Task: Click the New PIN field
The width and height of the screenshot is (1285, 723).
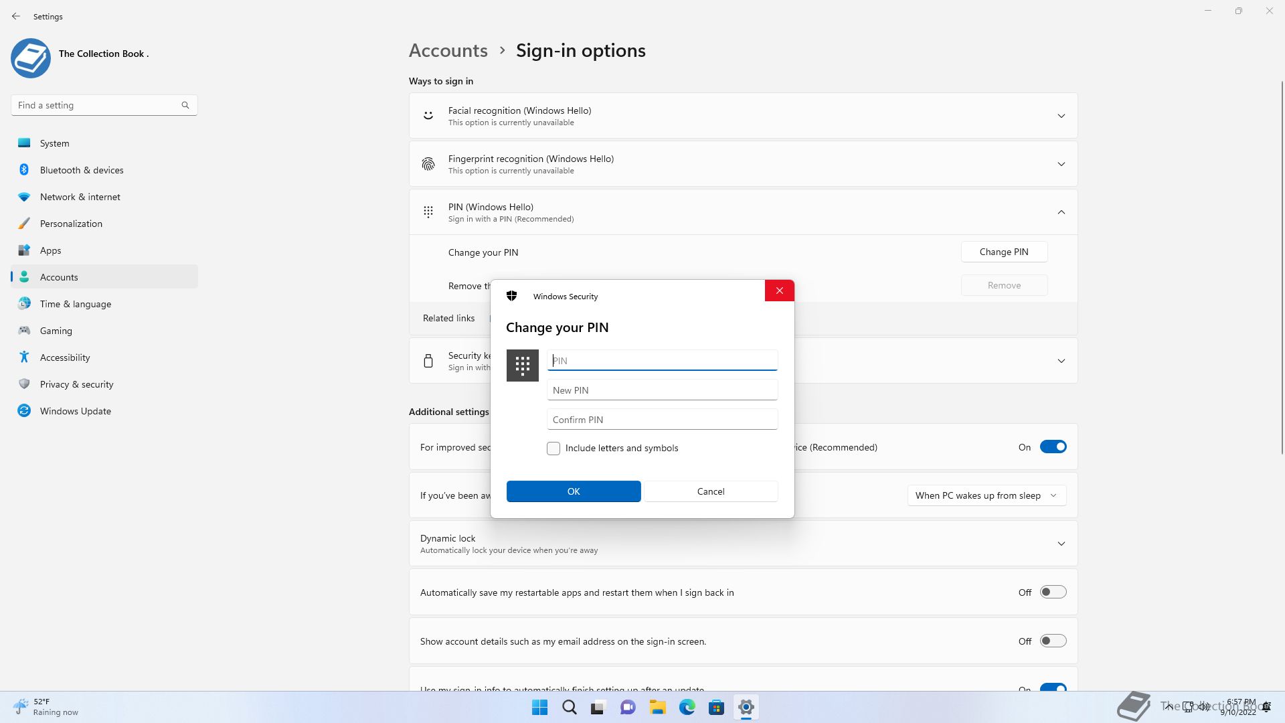Action: (663, 390)
